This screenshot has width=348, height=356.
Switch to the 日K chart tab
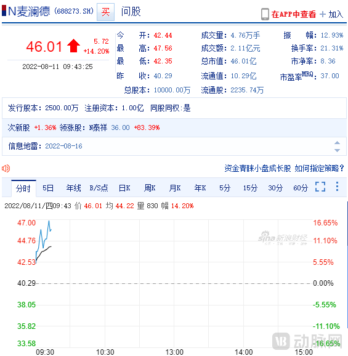tap(124, 188)
